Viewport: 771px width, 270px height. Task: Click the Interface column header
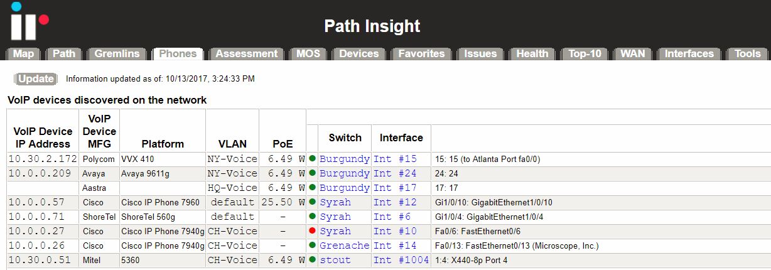coord(401,138)
